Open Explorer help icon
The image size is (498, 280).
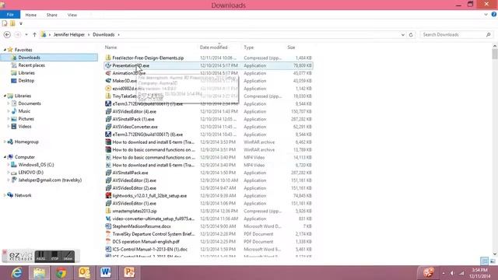coord(494,15)
